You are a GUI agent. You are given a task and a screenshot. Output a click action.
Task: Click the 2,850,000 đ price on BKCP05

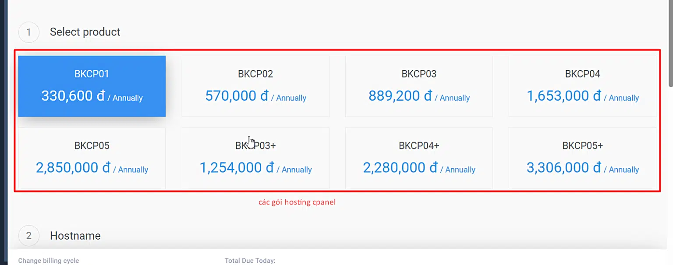(73, 168)
